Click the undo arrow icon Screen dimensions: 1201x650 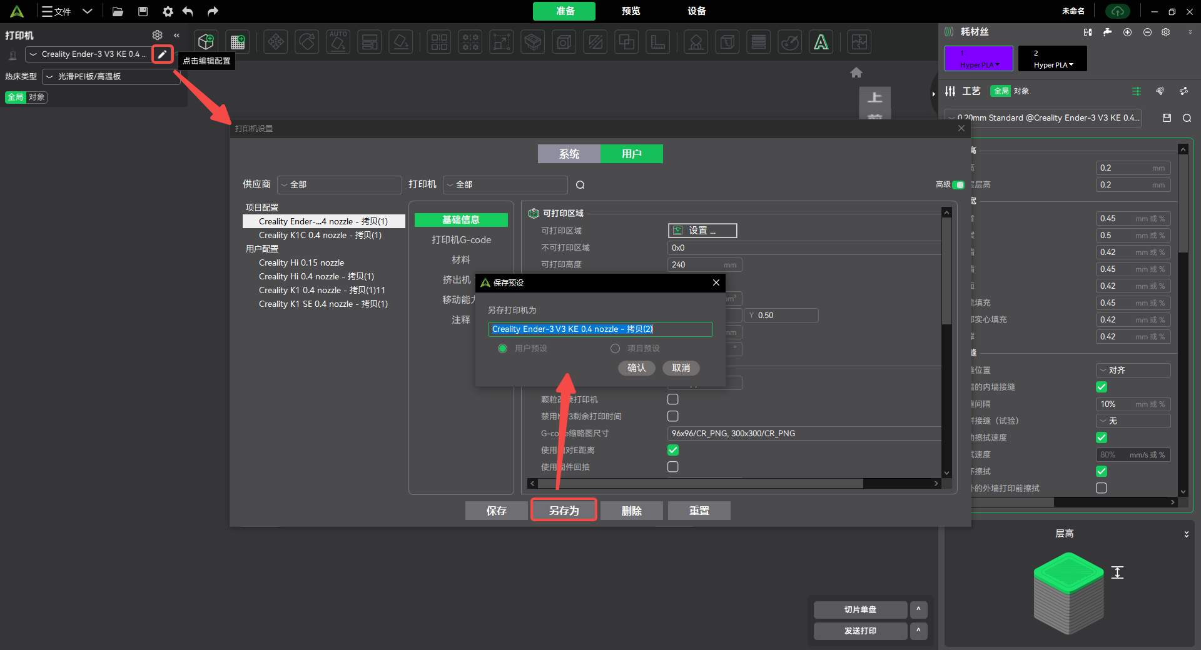(x=188, y=11)
